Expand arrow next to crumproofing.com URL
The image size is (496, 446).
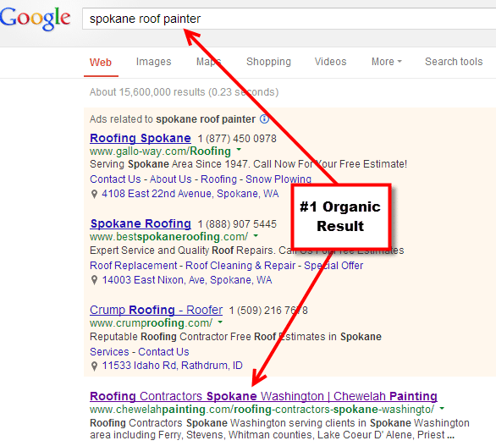(220, 322)
